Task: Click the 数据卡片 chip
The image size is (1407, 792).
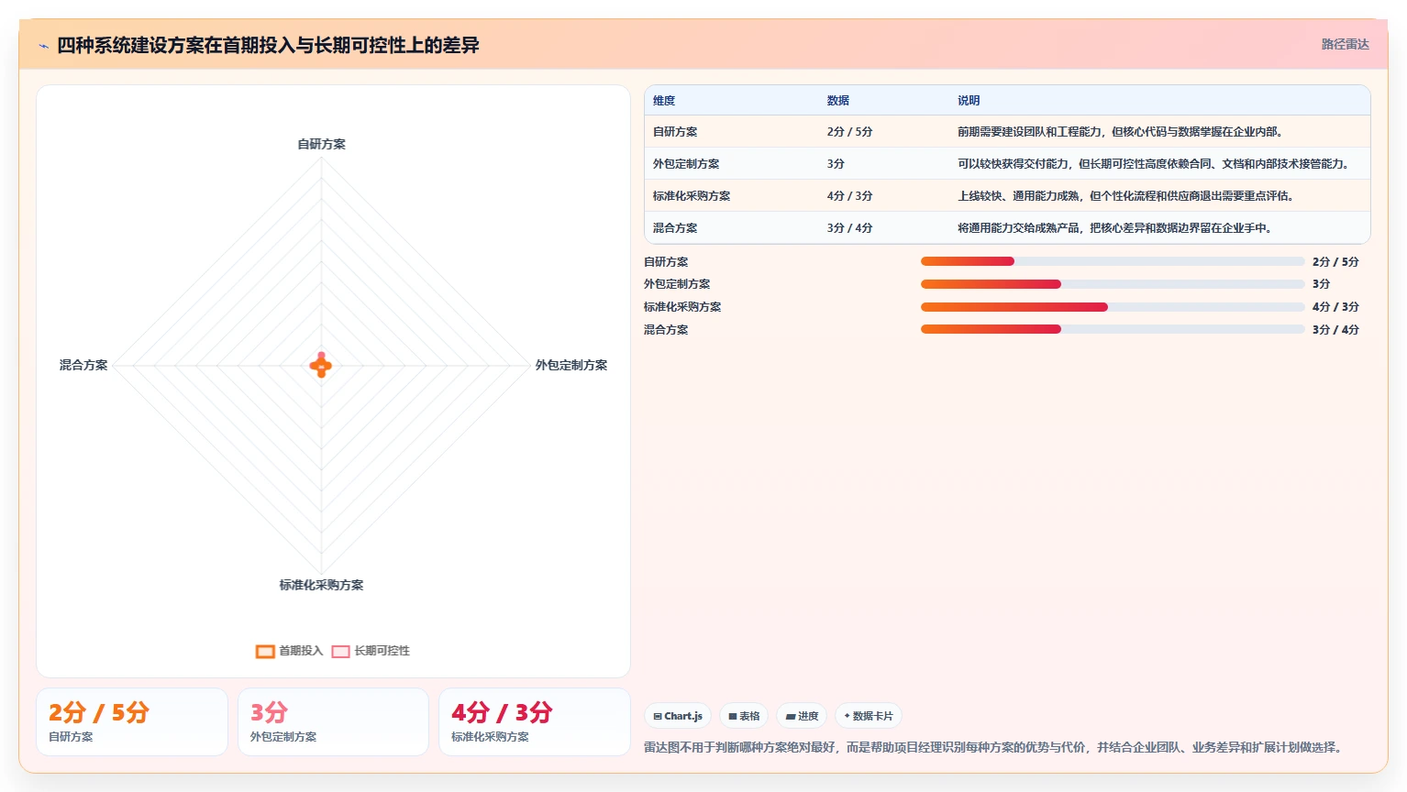Action: 869,716
